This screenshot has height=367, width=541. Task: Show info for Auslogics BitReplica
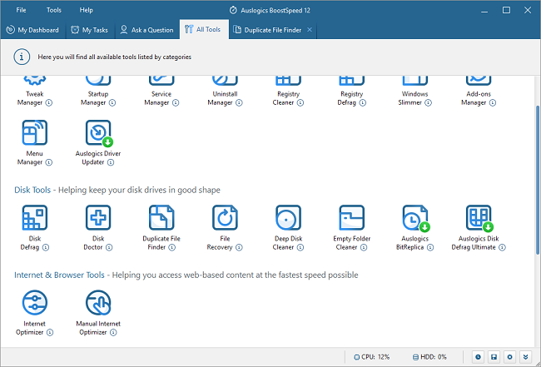click(430, 247)
